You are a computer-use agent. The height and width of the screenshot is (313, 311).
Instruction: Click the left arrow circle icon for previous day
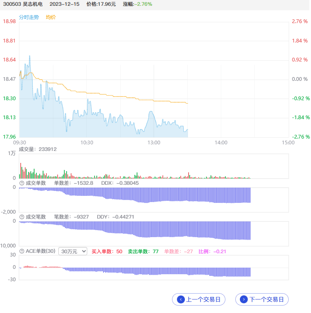coord(181,299)
